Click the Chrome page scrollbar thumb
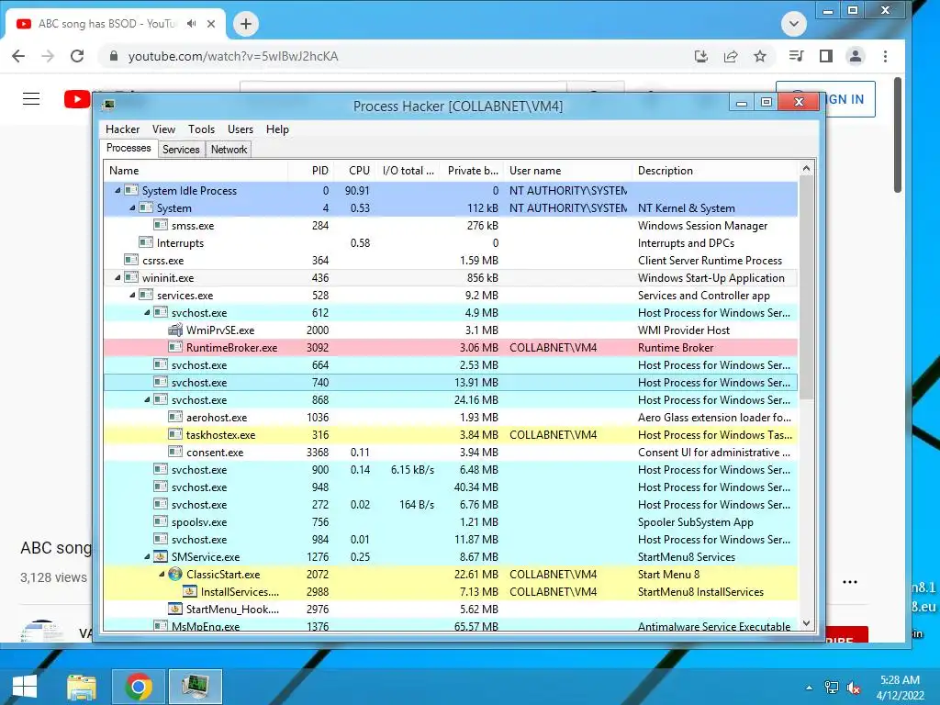This screenshot has width=940, height=705. 898,135
